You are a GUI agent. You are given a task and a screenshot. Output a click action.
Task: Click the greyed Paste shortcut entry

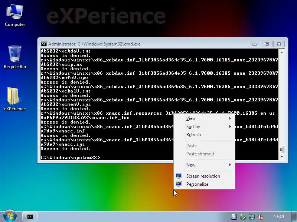coord(204,154)
